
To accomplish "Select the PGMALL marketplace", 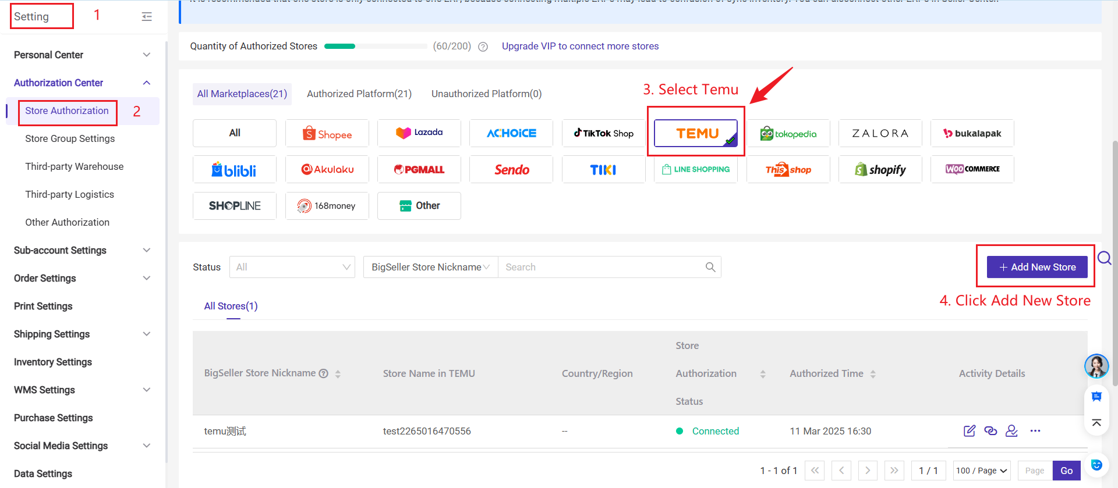I will pyautogui.click(x=419, y=169).
